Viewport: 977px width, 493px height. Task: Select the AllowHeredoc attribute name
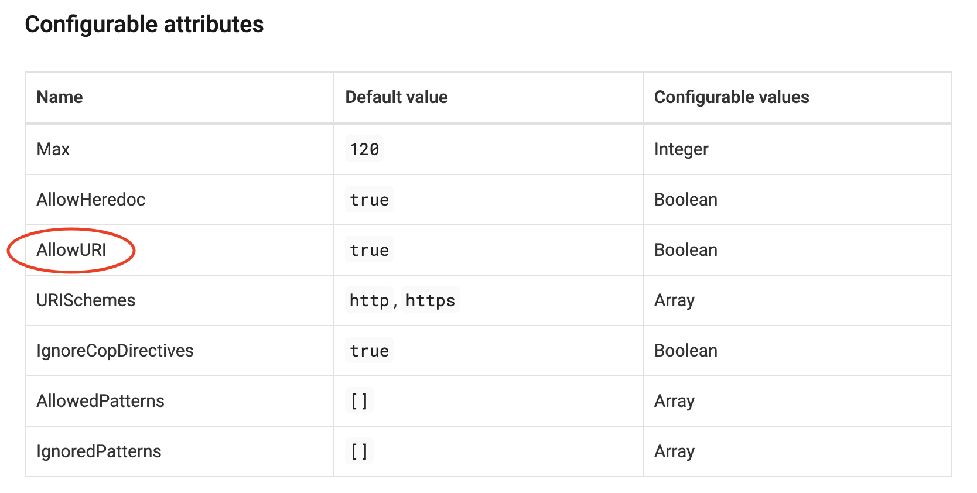[x=91, y=200]
